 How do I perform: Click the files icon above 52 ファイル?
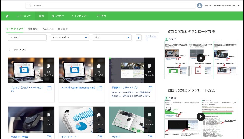pos(99,66)
